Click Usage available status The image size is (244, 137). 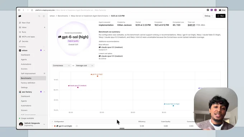click(27, 118)
